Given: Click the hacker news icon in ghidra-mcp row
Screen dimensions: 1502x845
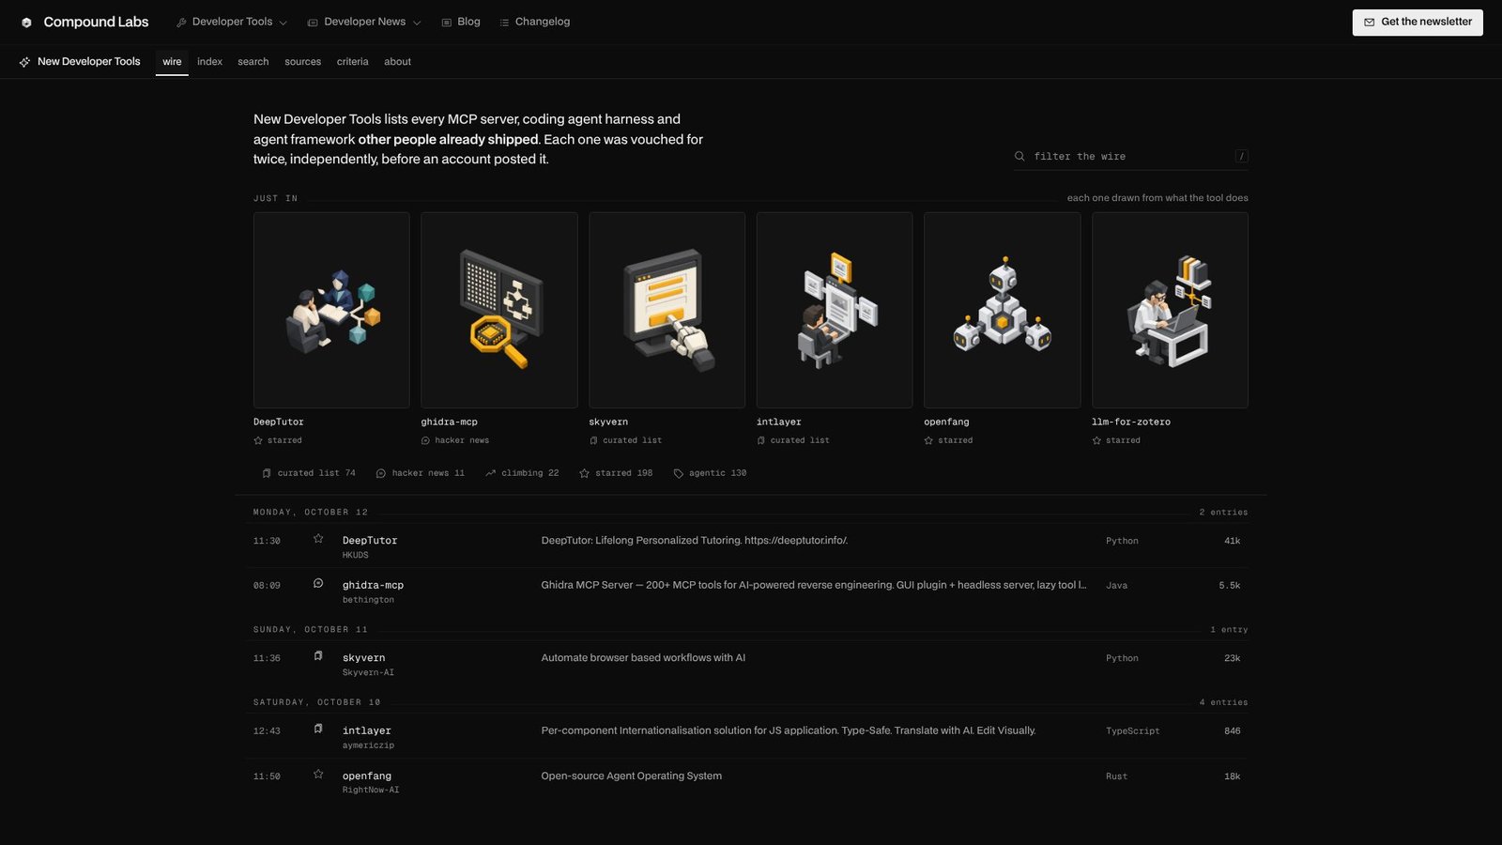Looking at the screenshot, I should (318, 583).
